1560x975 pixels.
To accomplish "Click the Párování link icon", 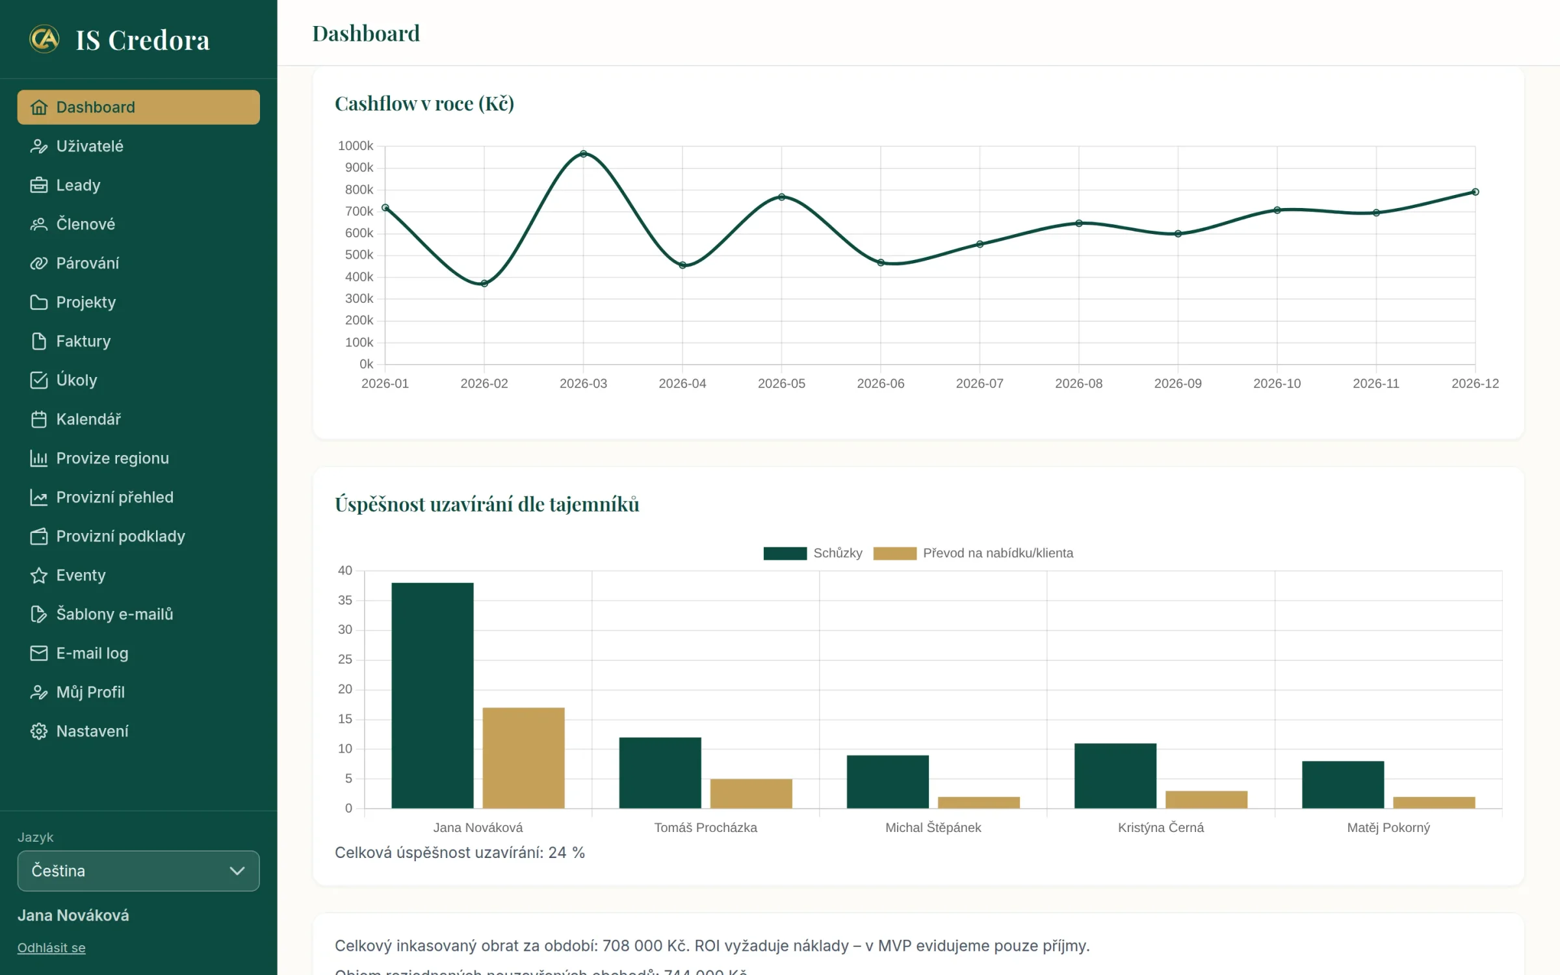I will point(39,263).
